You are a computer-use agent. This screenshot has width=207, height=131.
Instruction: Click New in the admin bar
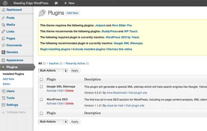pos(71,3)
